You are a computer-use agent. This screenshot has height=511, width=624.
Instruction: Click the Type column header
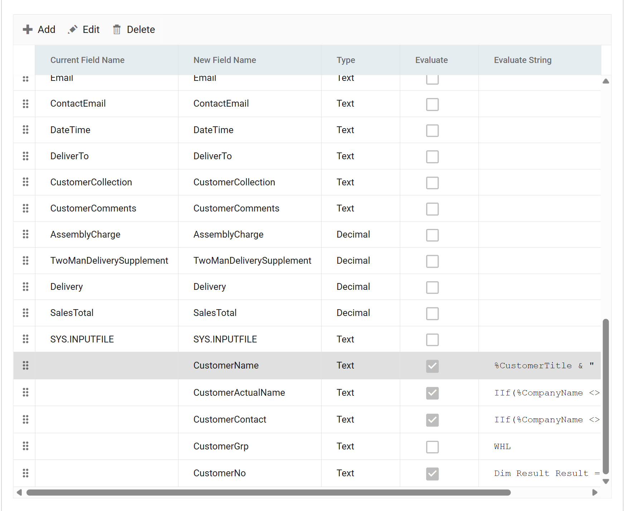(361, 60)
